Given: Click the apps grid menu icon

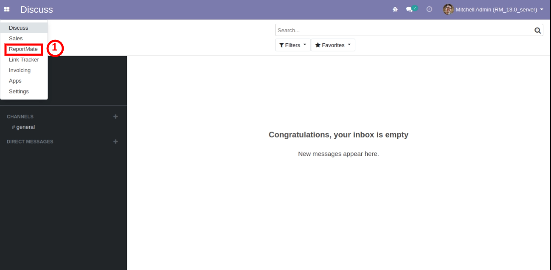Looking at the screenshot, I should pos(7,9).
